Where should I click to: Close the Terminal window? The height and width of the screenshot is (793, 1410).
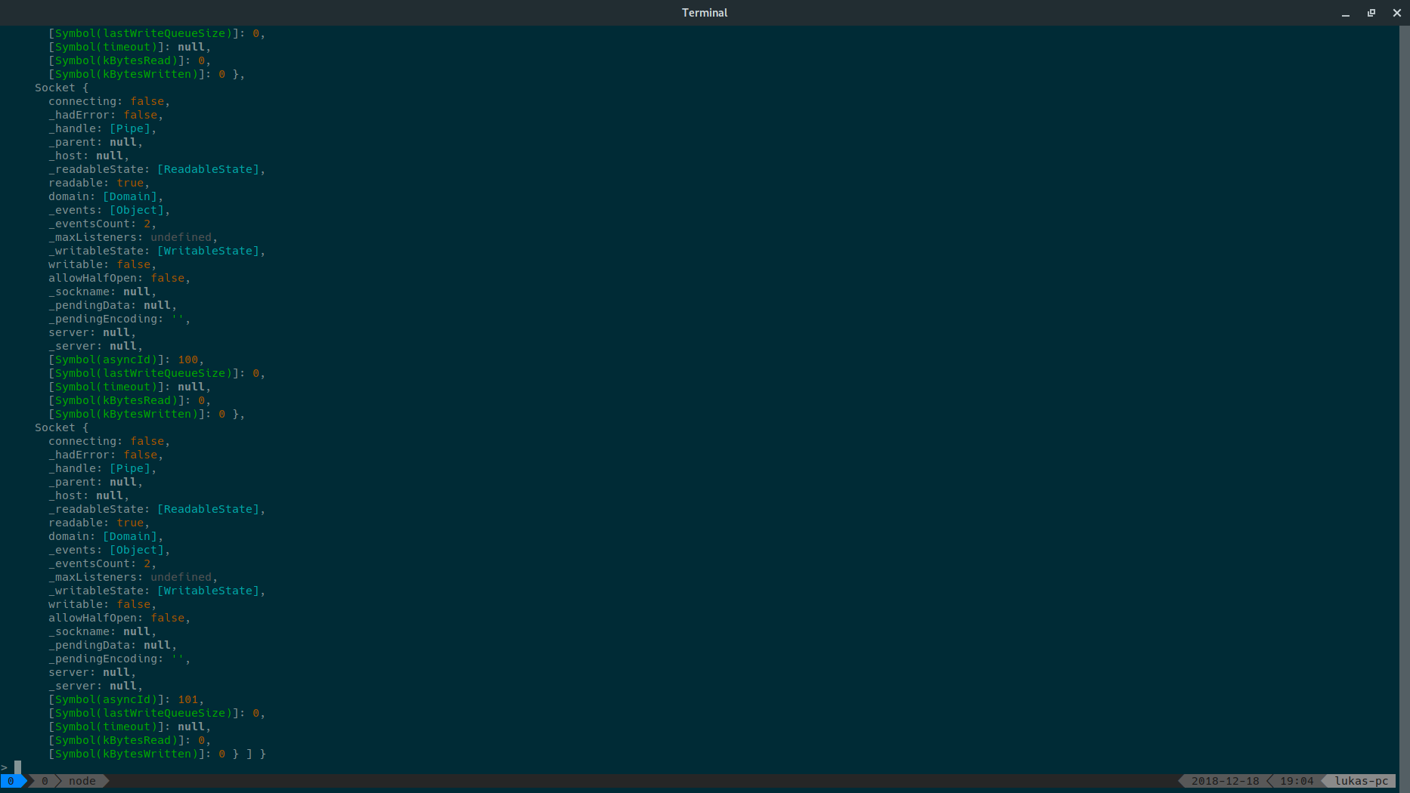tap(1396, 13)
